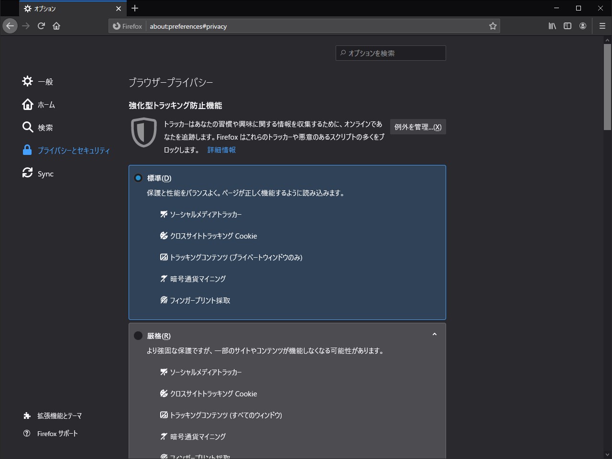Collapse the 厳格 section with its chevron
This screenshot has height=459, width=612.
(435, 334)
